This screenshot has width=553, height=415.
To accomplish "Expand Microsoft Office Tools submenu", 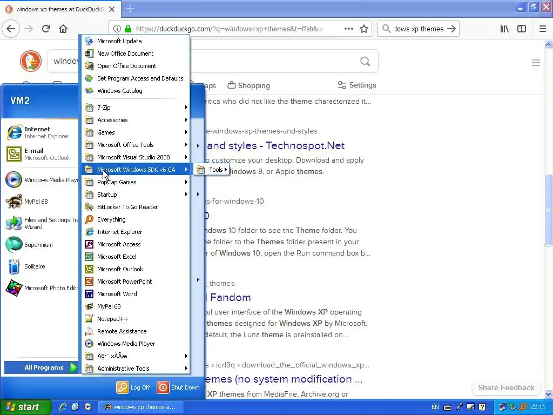I will [136, 145].
